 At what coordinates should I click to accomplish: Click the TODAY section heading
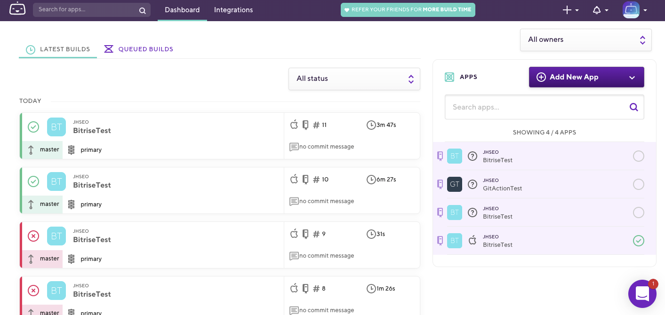(x=30, y=101)
